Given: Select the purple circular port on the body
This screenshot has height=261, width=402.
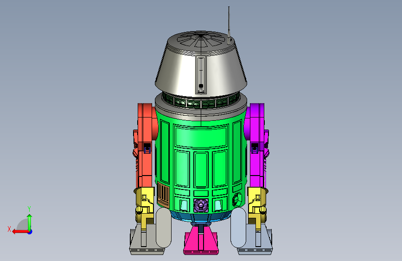Looking at the screenshot, I should (x=201, y=205).
